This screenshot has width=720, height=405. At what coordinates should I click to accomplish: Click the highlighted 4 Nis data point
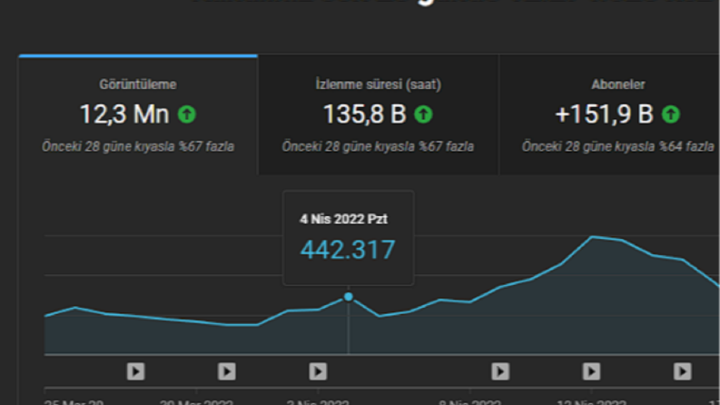(x=349, y=297)
